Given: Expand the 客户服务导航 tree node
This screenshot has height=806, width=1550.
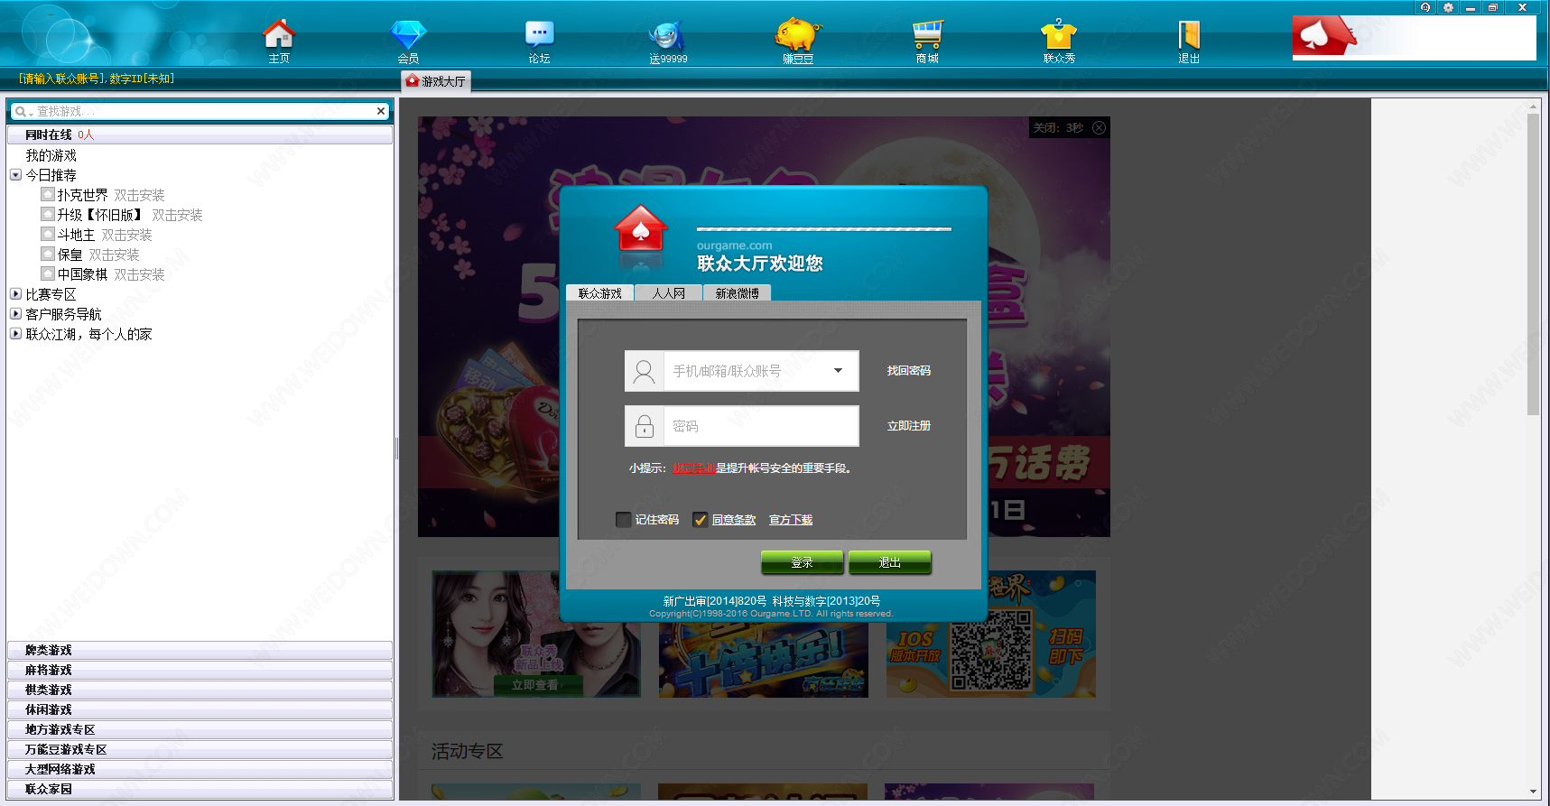Looking at the screenshot, I should (x=15, y=313).
